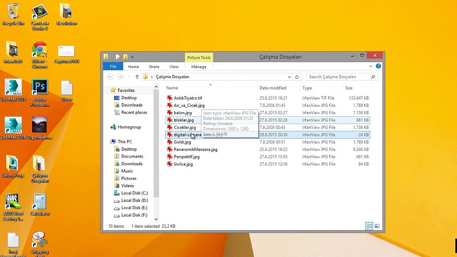Open the File menu
Image resolution: width=457 pixels, height=257 pixels.
point(113,67)
